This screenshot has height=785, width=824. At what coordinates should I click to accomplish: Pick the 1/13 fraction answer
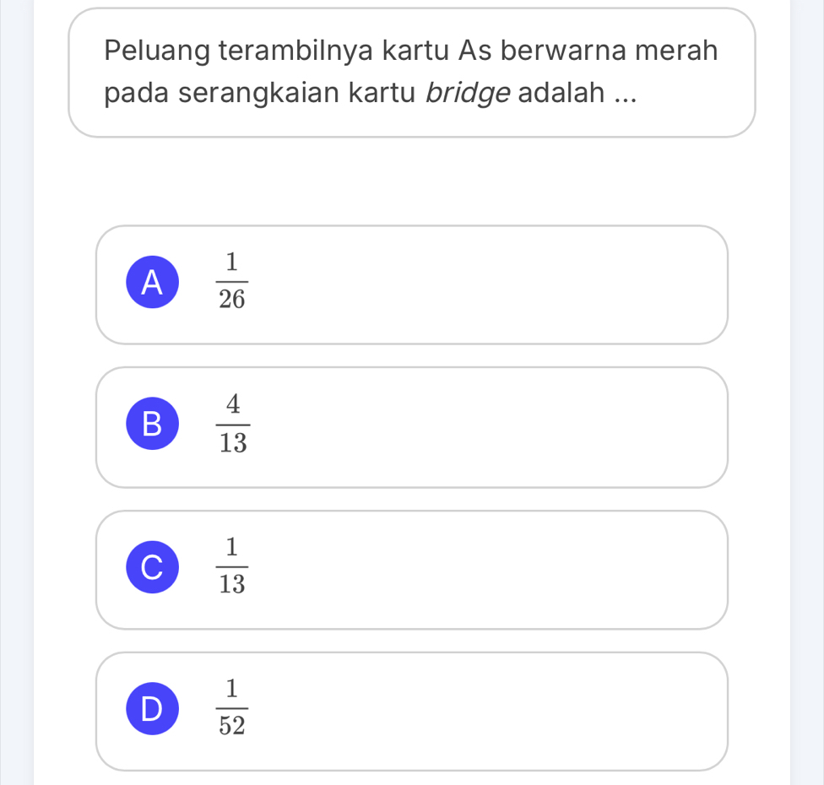coord(231,566)
